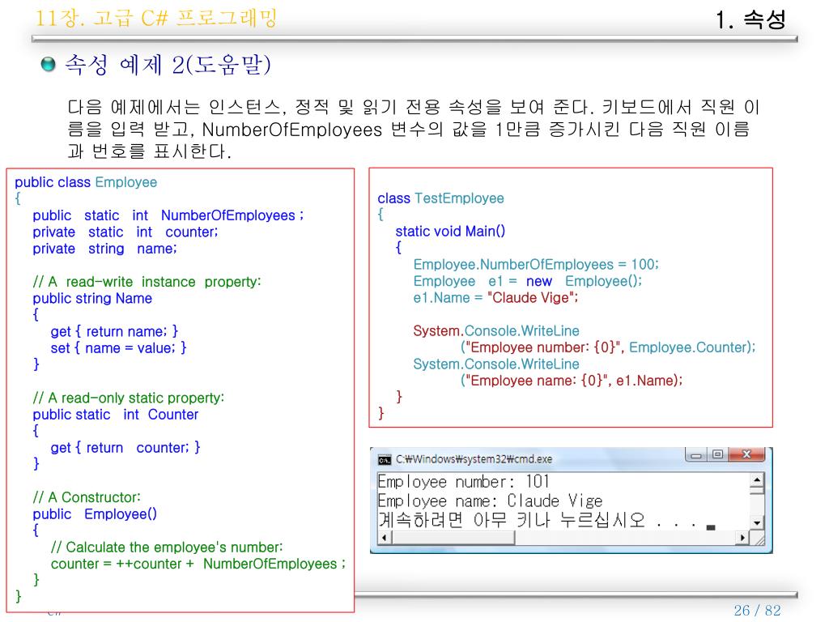This screenshot has height=622, width=829.
Task: Click the chapter title 11장. 고급 C# 프로그래밍
Action: tap(156, 18)
